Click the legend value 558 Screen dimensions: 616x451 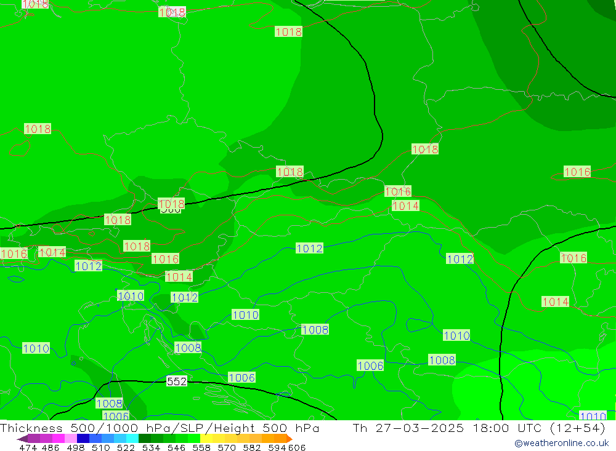tap(201, 447)
